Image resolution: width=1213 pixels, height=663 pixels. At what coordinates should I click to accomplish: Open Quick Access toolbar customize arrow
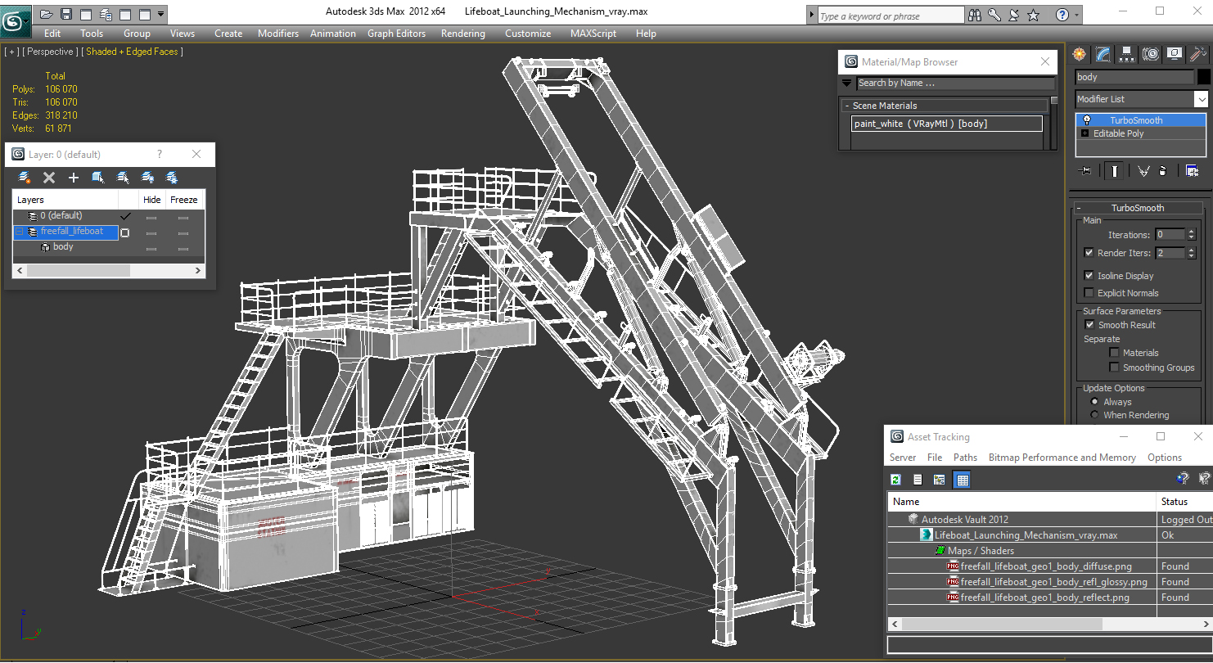tap(160, 14)
